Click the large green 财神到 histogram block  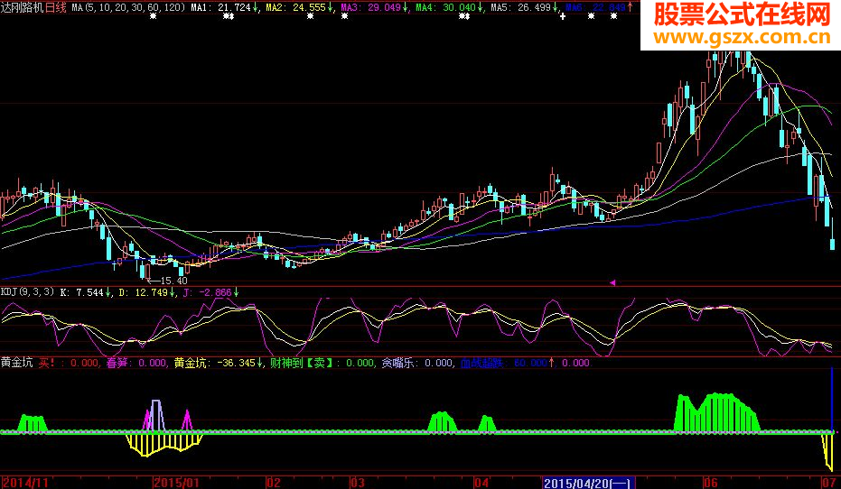click(x=717, y=412)
